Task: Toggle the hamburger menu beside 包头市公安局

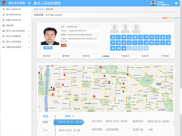Action: (x=29, y=3)
